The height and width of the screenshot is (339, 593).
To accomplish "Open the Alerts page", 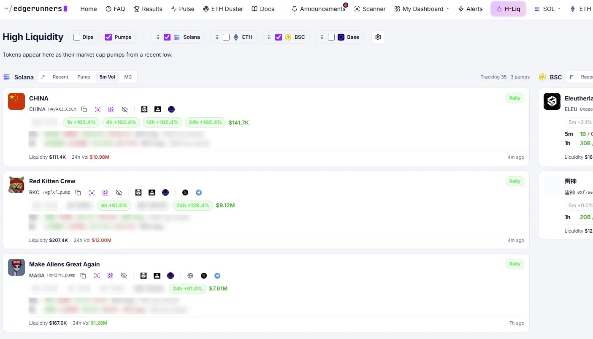I will point(470,9).
